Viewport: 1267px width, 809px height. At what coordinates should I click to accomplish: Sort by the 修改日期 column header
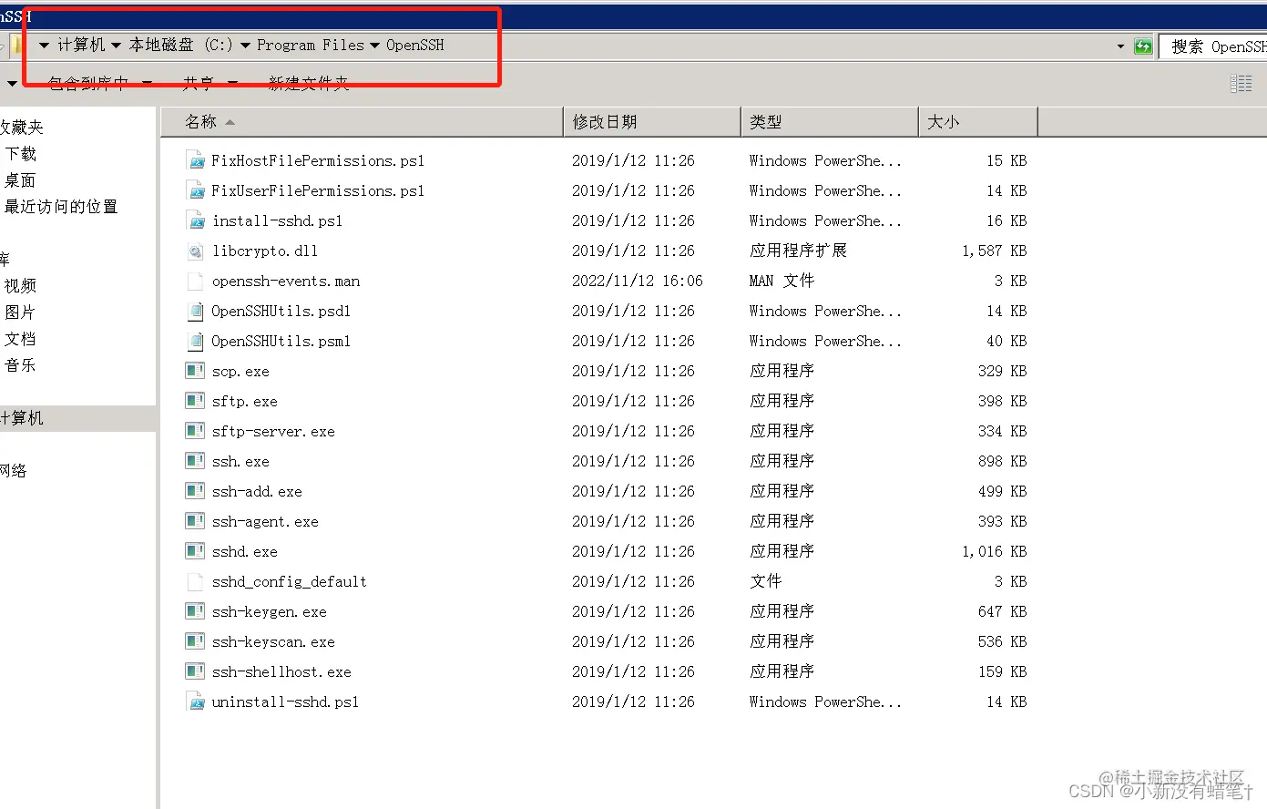click(652, 122)
